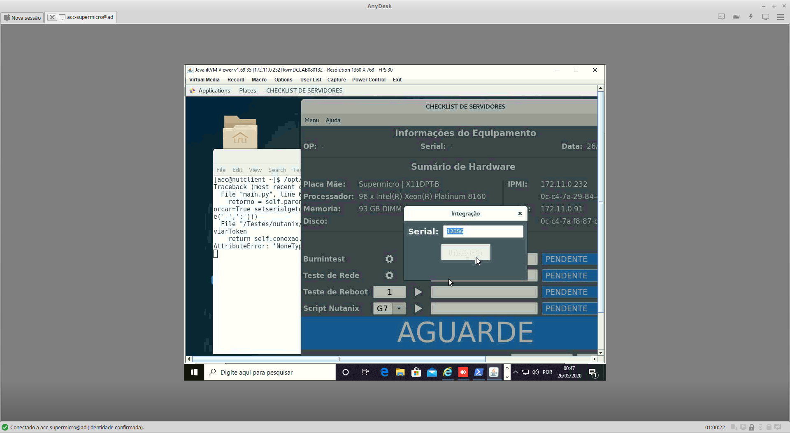Click the Teste de Reboot count field
Viewport: 790px width, 433px height.
[x=389, y=292]
